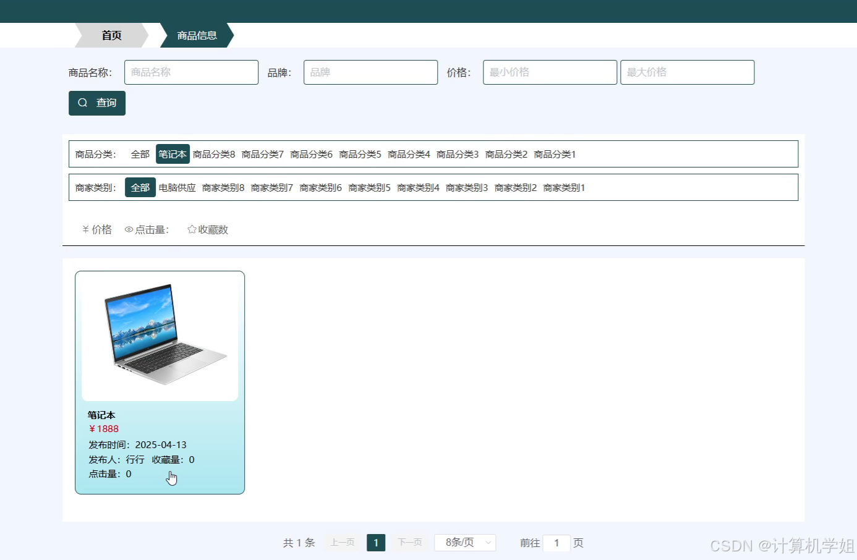Screen dimensions: 857x560
Task: Filter by 商家类别3
Action: 467,187
